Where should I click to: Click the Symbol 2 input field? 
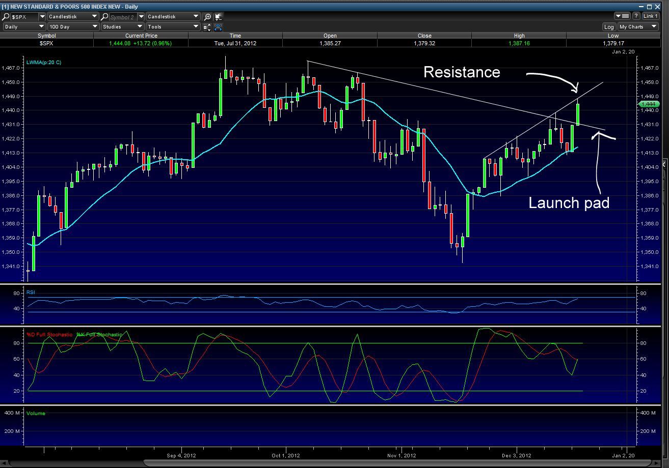[122, 17]
